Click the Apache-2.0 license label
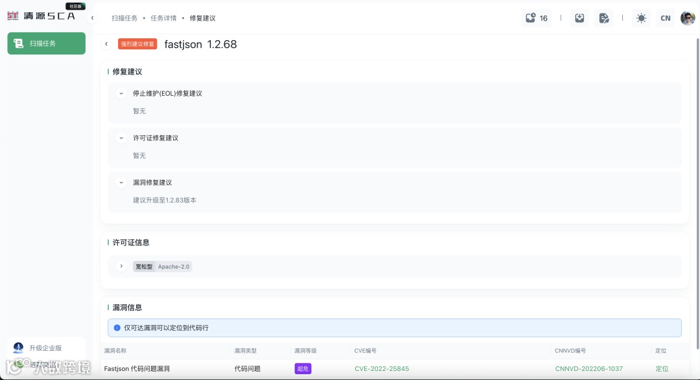Viewport: 700px width, 380px height. pos(174,267)
